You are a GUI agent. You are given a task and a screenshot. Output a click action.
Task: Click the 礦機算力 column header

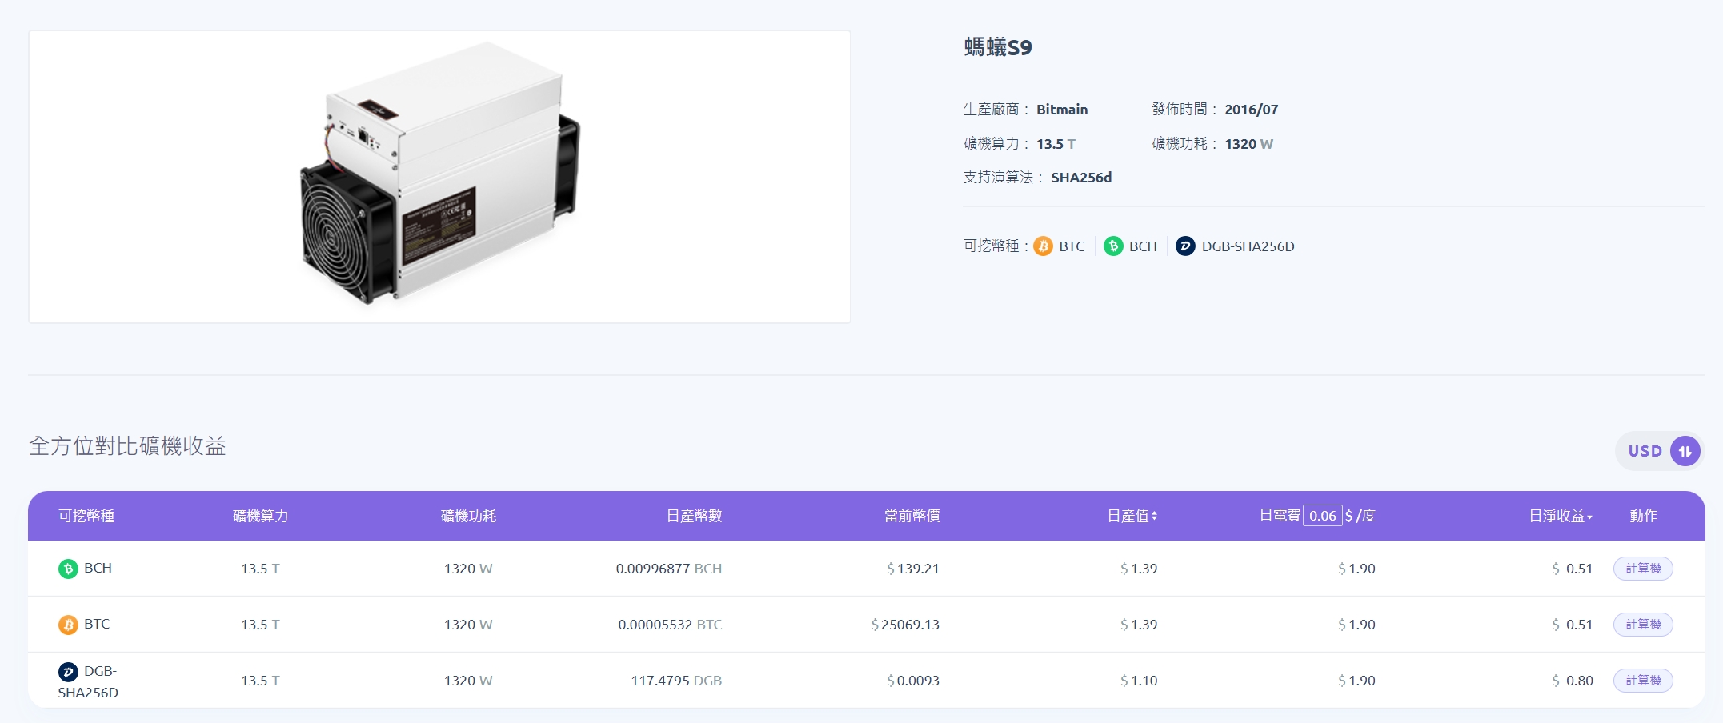click(x=260, y=517)
